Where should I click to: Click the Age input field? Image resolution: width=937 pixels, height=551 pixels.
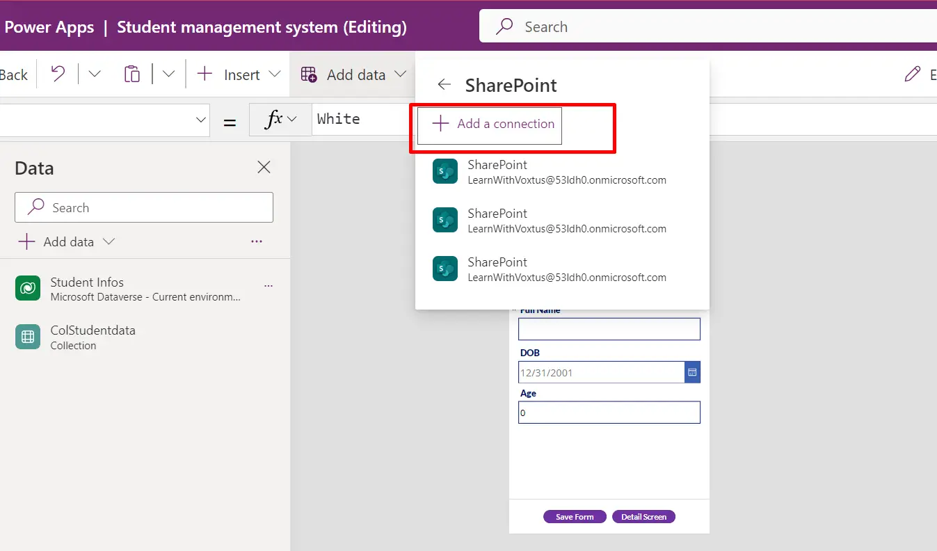[609, 413]
